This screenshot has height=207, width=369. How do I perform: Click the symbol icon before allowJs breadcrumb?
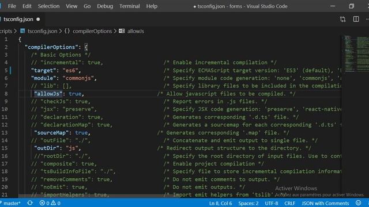[122, 31]
